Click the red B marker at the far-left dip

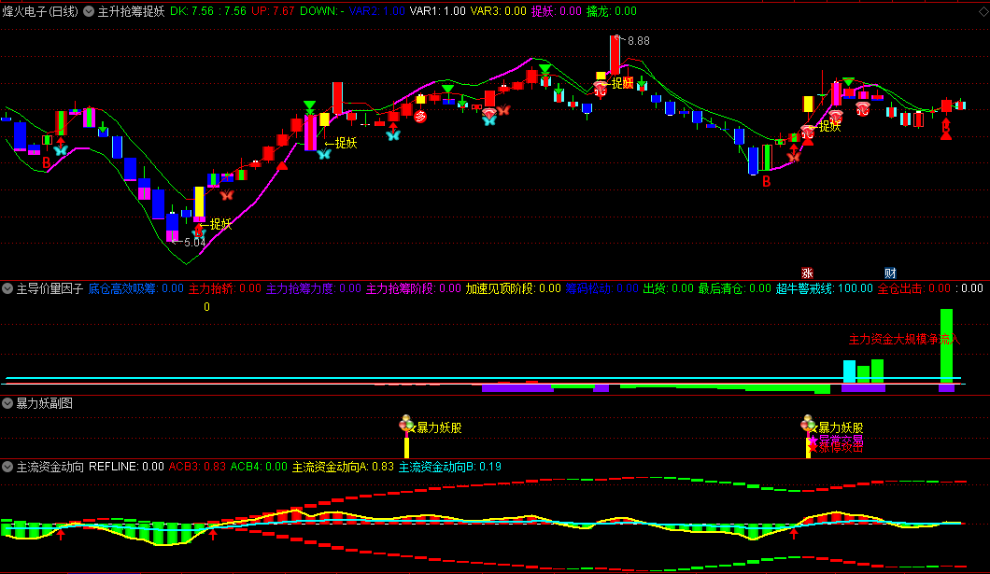pos(46,162)
